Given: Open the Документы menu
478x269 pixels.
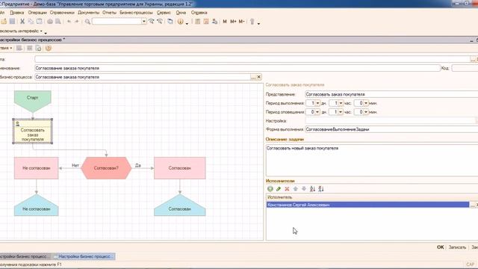Looking at the screenshot, I should pos(88,13).
